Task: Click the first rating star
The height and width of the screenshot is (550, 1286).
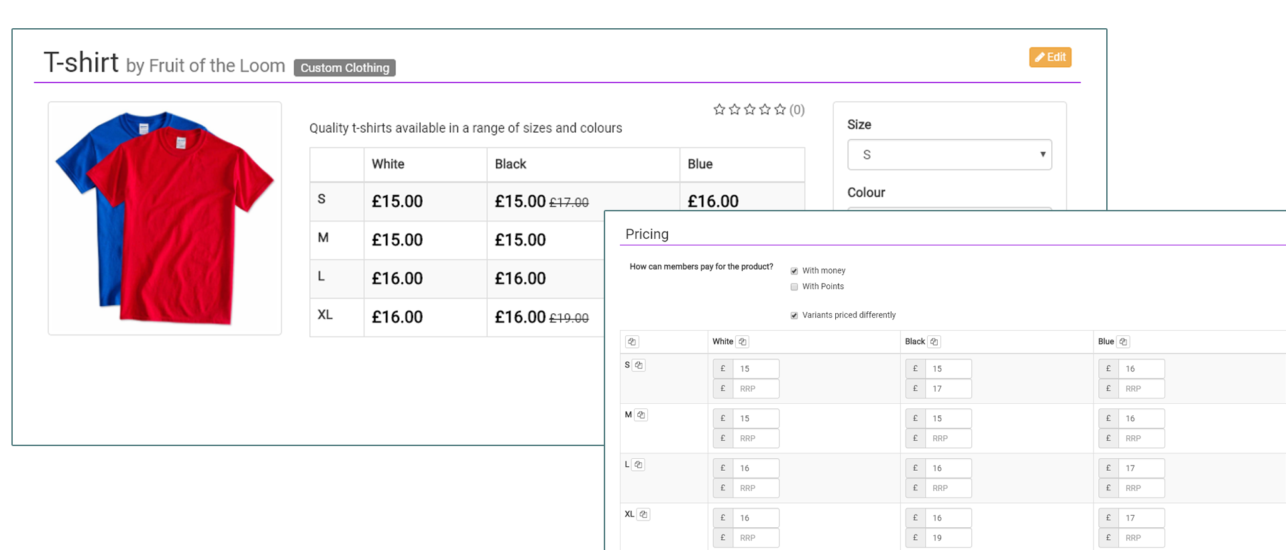Action: (x=719, y=109)
